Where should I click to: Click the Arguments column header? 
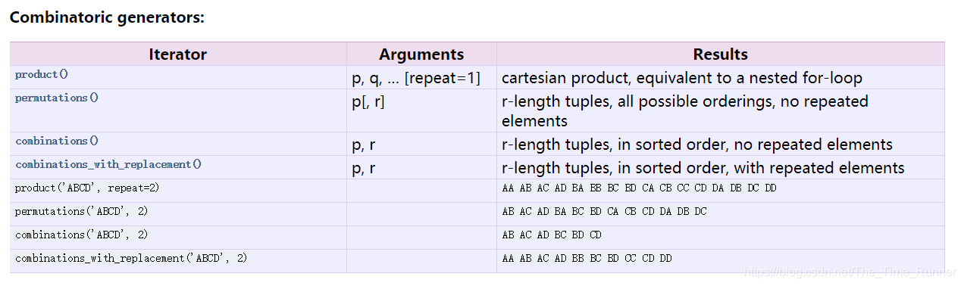point(421,54)
